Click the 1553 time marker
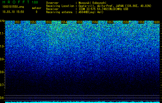The image size is (162, 103). pos(49,22)
